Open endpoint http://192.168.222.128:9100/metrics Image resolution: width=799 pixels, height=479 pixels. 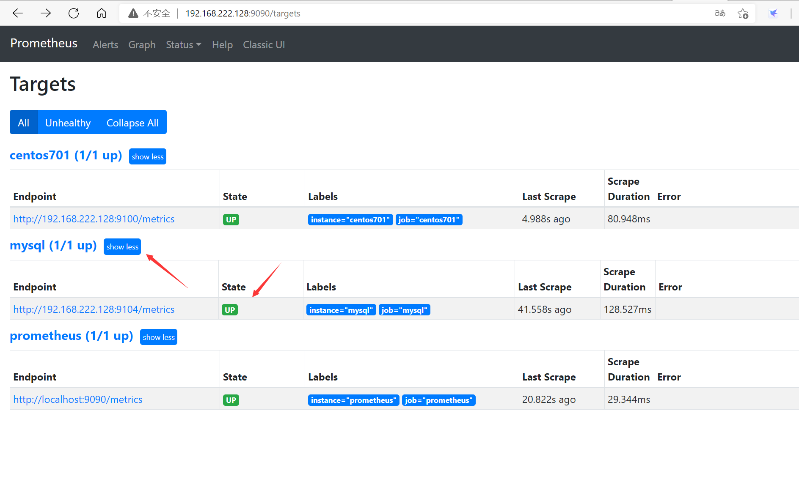pos(94,219)
